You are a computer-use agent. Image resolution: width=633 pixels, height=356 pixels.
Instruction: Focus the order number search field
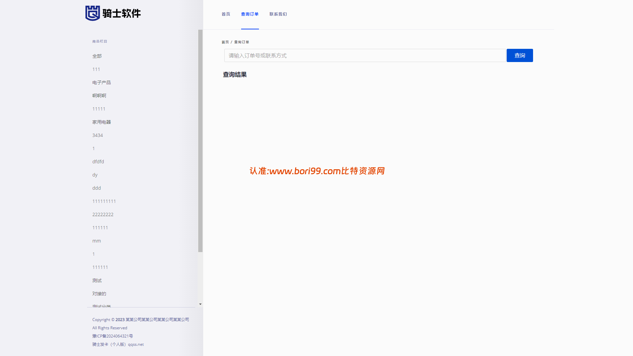coord(365,55)
